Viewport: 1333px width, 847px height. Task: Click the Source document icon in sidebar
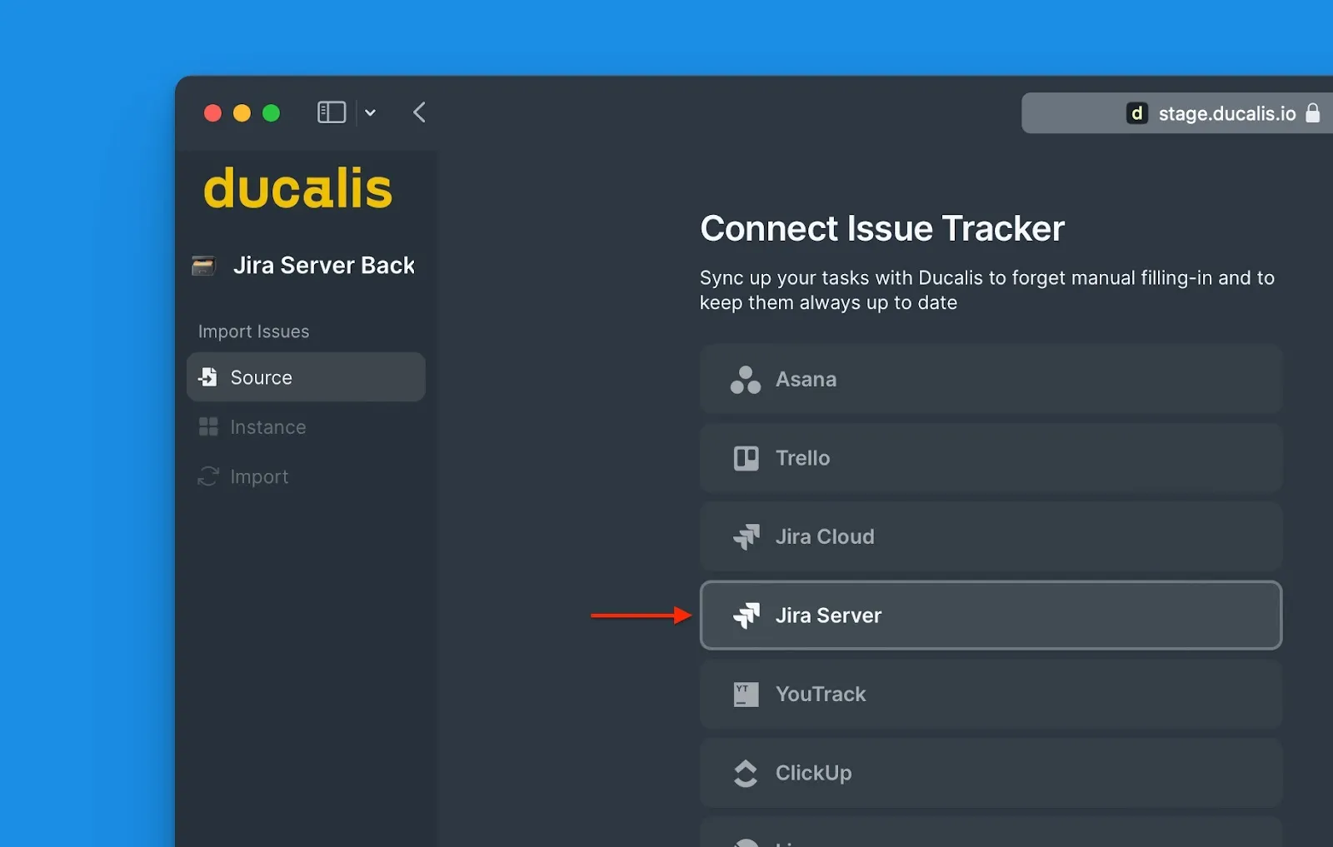(207, 376)
